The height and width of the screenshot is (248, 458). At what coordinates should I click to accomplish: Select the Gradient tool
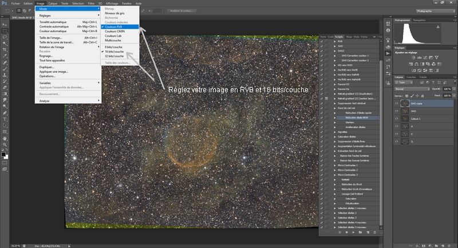[5, 94]
